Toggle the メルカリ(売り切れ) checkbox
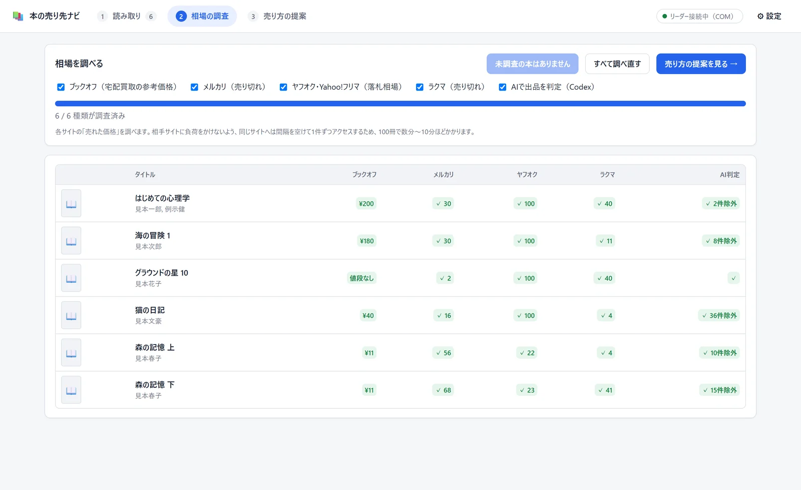 click(194, 87)
